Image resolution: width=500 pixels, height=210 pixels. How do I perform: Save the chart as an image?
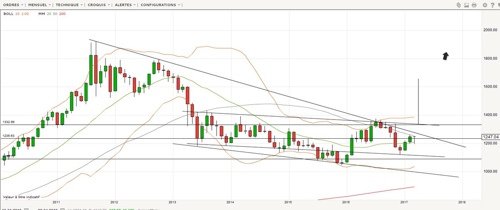click(466, 5)
